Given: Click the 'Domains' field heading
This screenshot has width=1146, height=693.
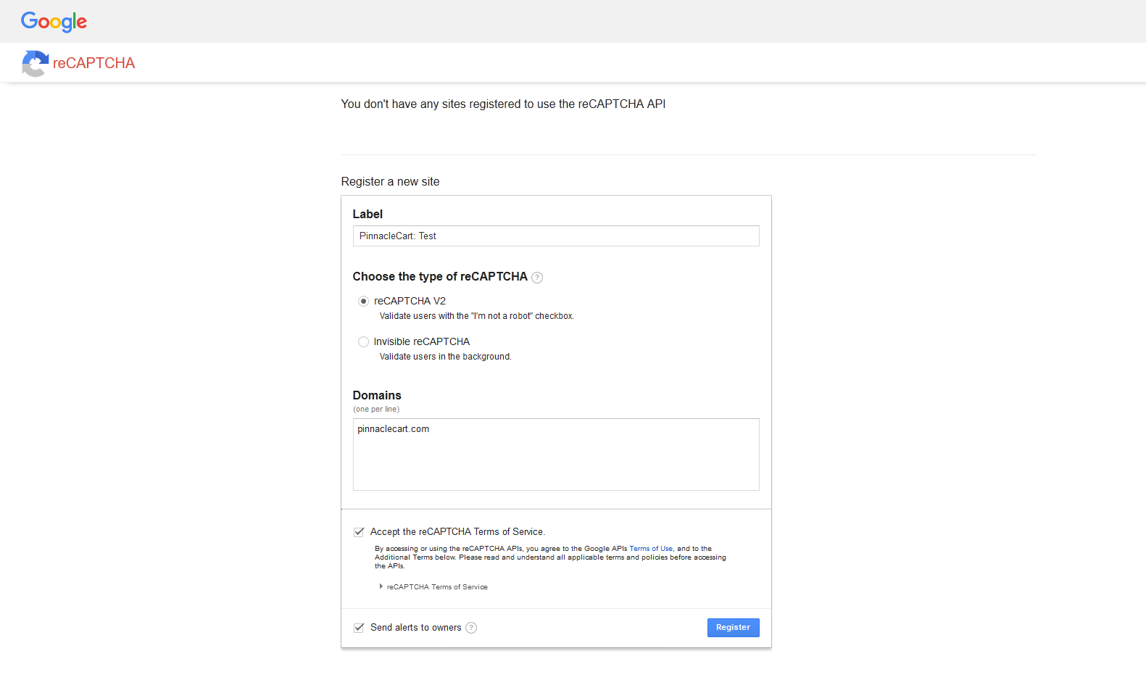Looking at the screenshot, I should [x=377, y=396].
